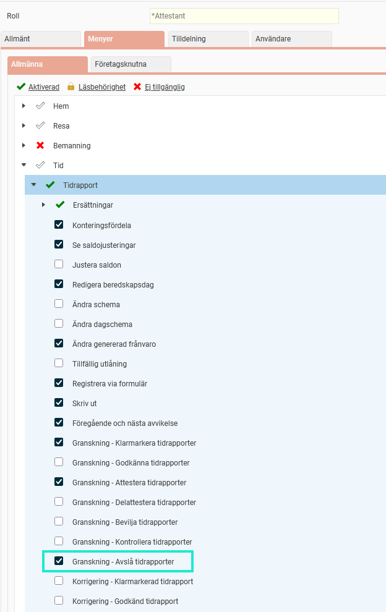Enable the Justera saldon checkbox
The height and width of the screenshot is (612, 386).
point(59,265)
